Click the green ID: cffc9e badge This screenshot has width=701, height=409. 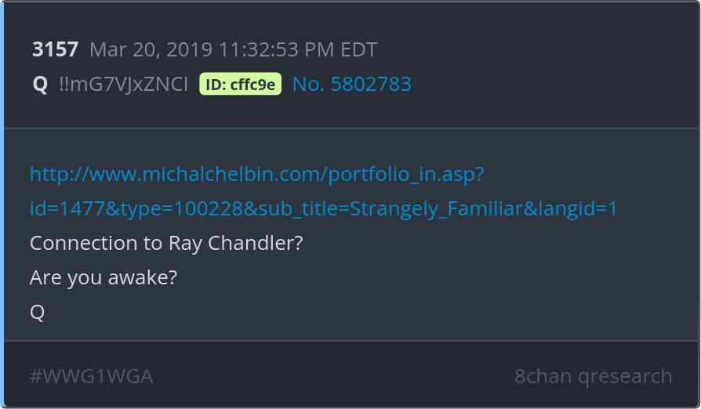point(240,84)
